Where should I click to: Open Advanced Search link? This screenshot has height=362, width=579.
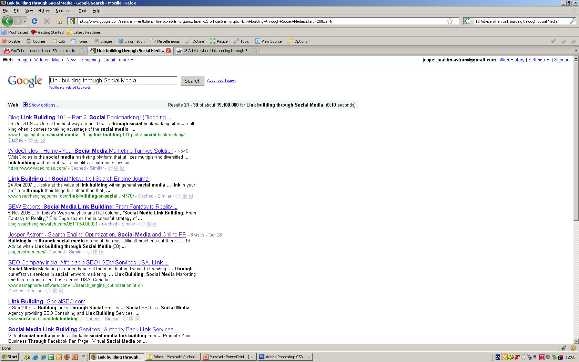pyautogui.click(x=221, y=81)
